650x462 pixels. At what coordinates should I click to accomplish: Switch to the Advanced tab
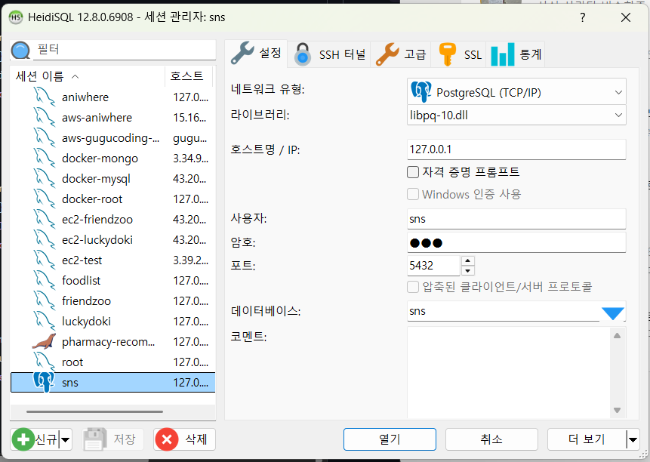coord(401,54)
